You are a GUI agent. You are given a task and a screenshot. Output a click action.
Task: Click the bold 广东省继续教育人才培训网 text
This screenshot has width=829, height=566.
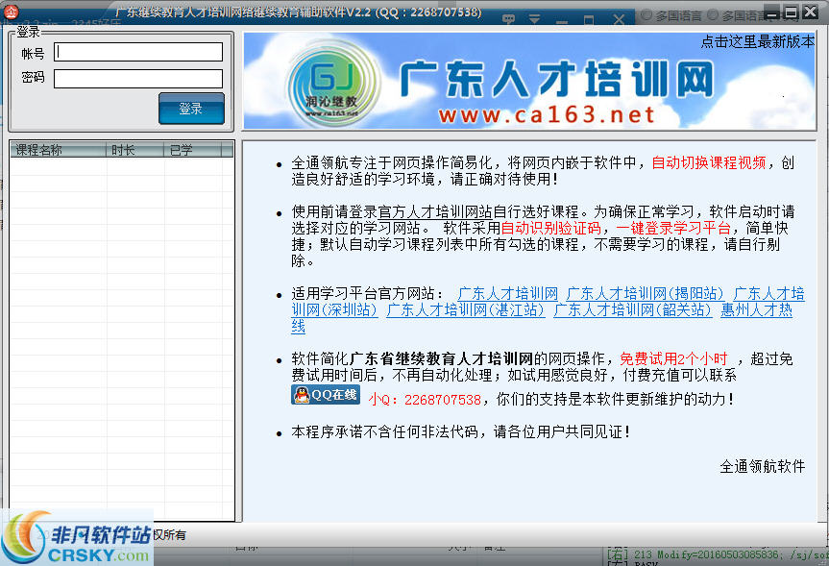tap(441, 359)
